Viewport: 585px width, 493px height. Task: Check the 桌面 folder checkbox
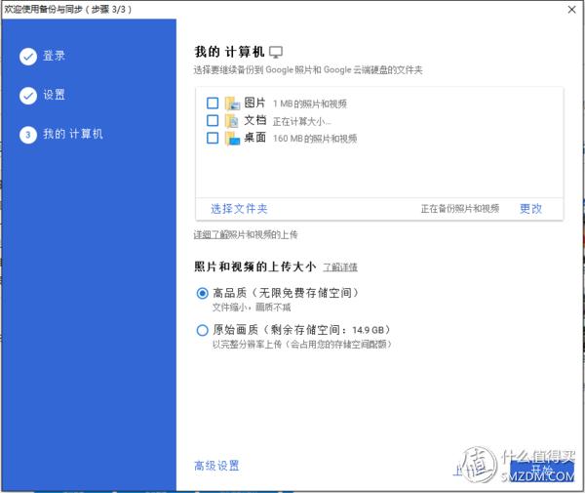[213, 138]
